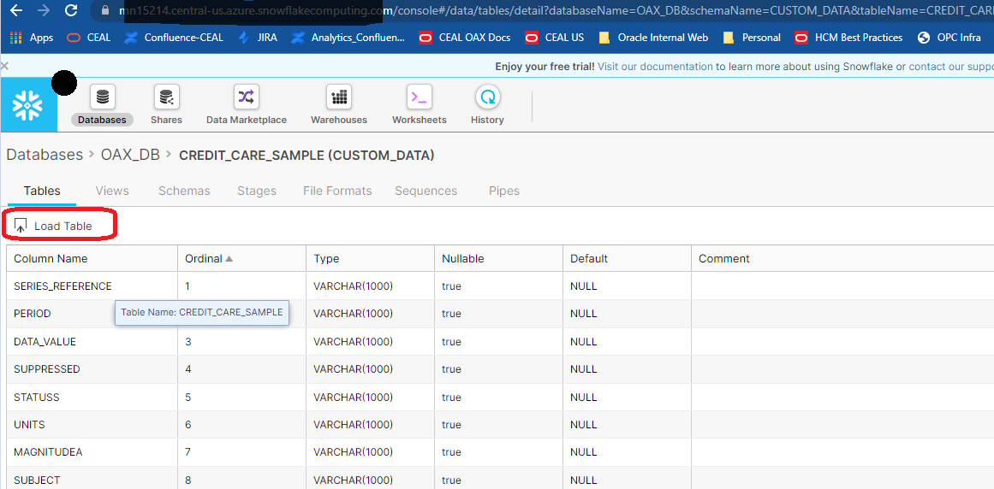This screenshot has width=994, height=489.
Task: Open the 'Visit our documentation' link
Action: pos(655,67)
